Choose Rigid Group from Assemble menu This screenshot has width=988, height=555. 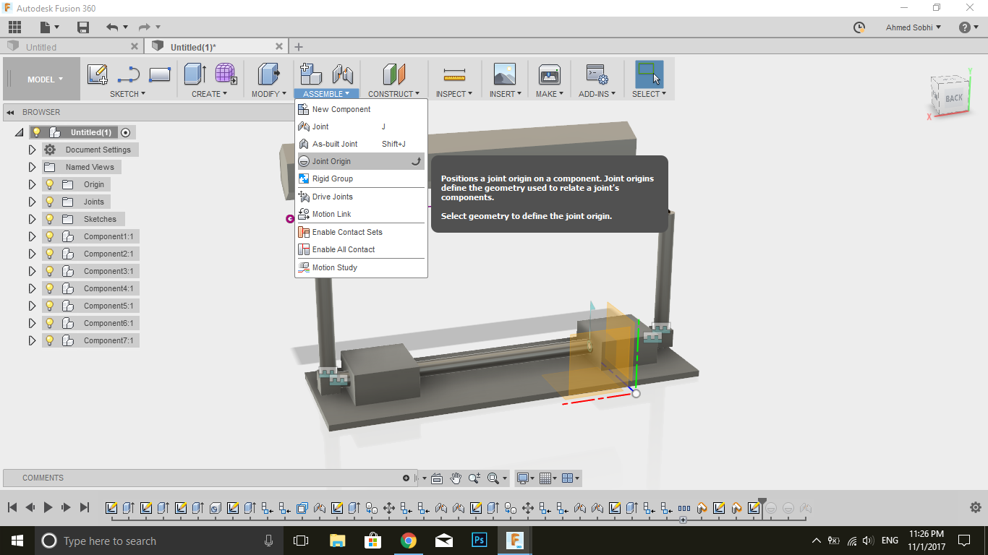click(x=333, y=178)
